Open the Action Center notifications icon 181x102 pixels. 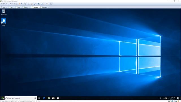(178, 98)
